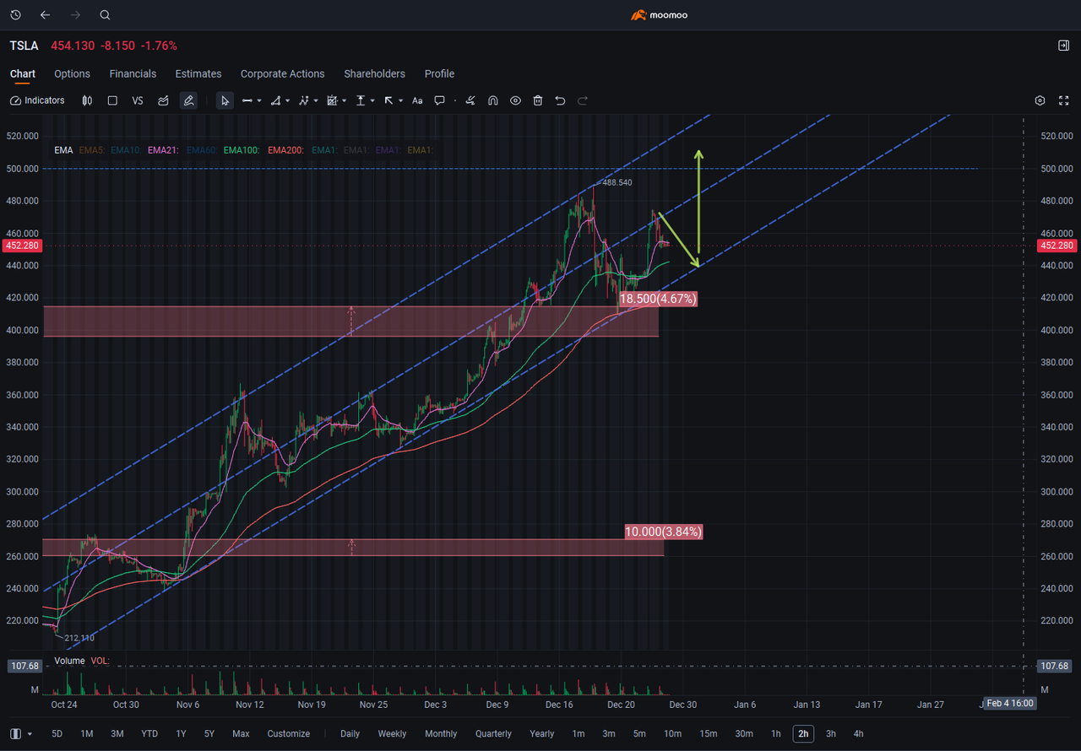Select the range measurement box tool

pyautogui.click(x=332, y=100)
